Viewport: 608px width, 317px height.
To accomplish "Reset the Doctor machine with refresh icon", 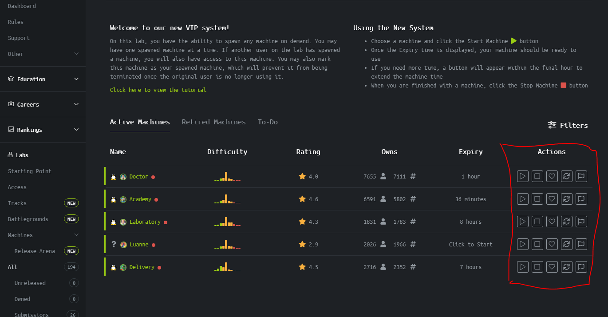I will tap(566, 176).
